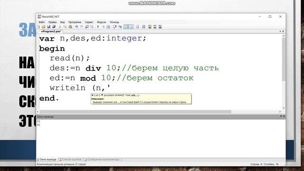Maximize the PascalABC.NET window
Viewport: 304px width, 171px height.
(x=270, y=17)
